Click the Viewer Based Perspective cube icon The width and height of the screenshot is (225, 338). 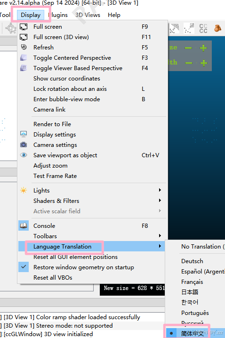pyautogui.click(x=24, y=68)
